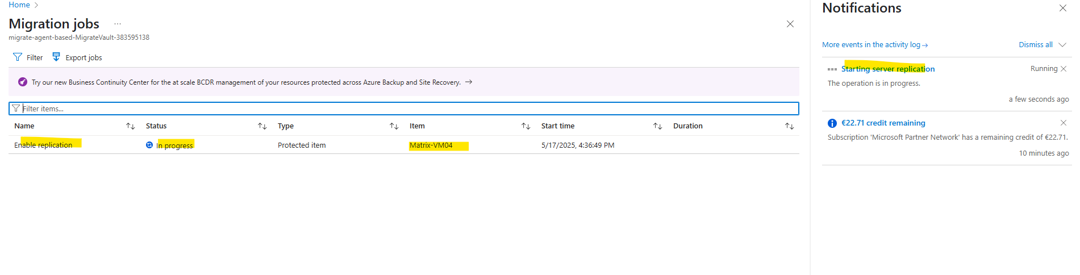Dismiss the Starting server replication notification
Image resolution: width=1080 pixels, height=275 pixels.
(1064, 69)
